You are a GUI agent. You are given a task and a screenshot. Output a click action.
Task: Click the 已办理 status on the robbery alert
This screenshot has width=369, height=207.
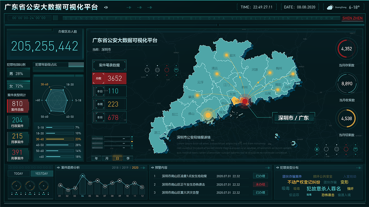(x=260, y=176)
